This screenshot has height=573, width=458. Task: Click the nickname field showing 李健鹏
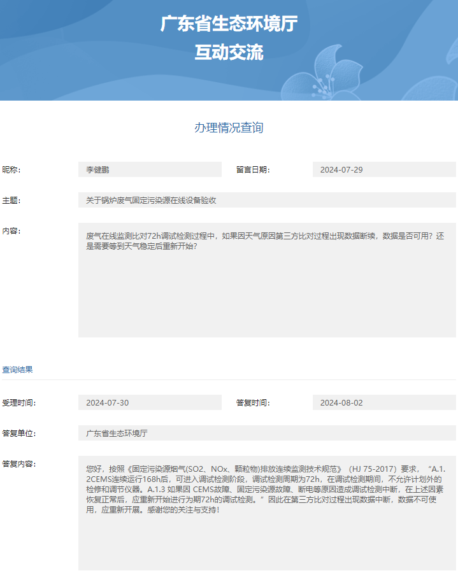click(150, 169)
